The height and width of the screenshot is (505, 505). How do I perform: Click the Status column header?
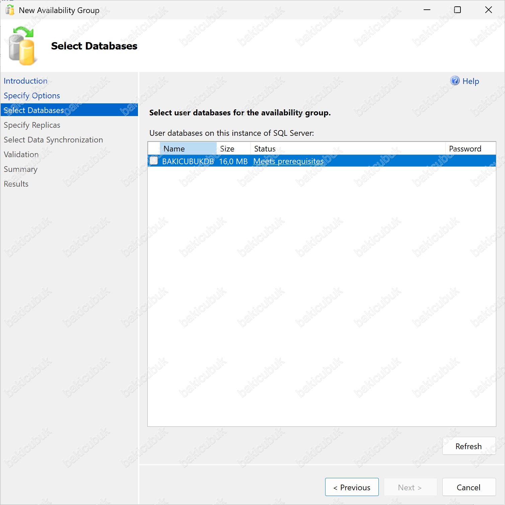tap(347, 149)
